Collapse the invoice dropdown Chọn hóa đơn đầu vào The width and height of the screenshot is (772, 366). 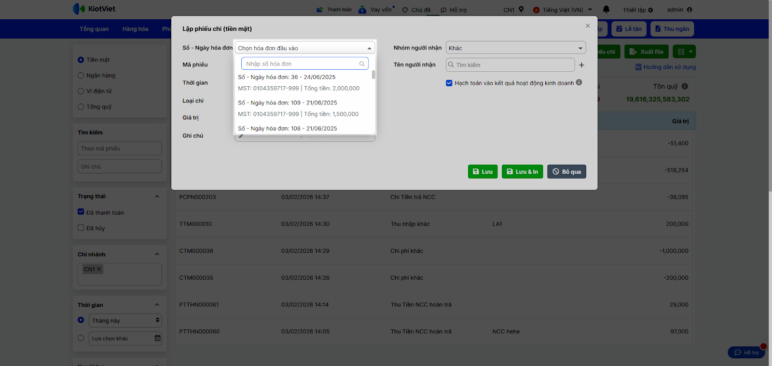pyautogui.click(x=305, y=48)
